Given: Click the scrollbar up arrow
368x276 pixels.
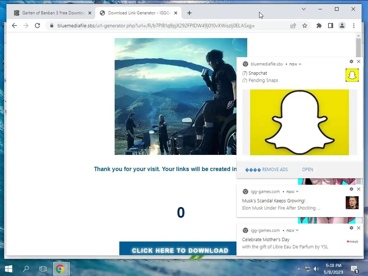Looking at the screenshot, I should [358, 36].
